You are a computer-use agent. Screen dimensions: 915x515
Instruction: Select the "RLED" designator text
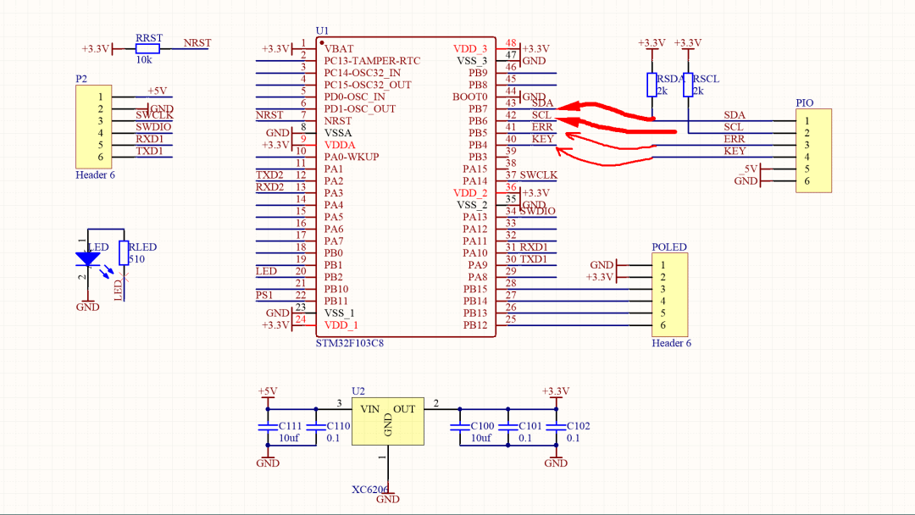(142, 247)
